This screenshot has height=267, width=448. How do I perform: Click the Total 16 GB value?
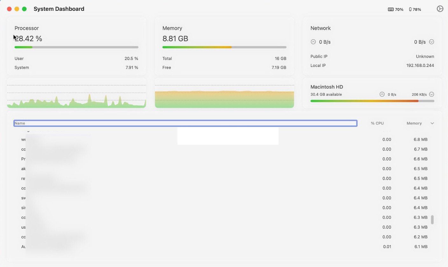pyautogui.click(x=281, y=59)
